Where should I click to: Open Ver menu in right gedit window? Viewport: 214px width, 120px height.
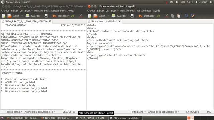pos(107,11)
